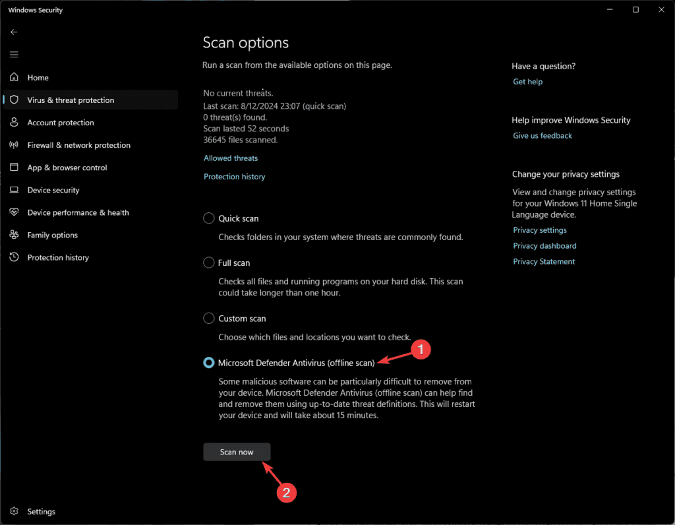Viewport: 675px width, 525px height.
Task: Open the Allowed threats link
Action: pyautogui.click(x=231, y=158)
